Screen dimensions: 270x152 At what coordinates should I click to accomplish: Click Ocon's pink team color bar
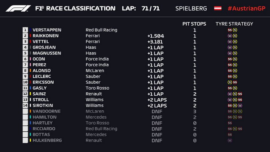pyautogui.click(x=30, y=59)
